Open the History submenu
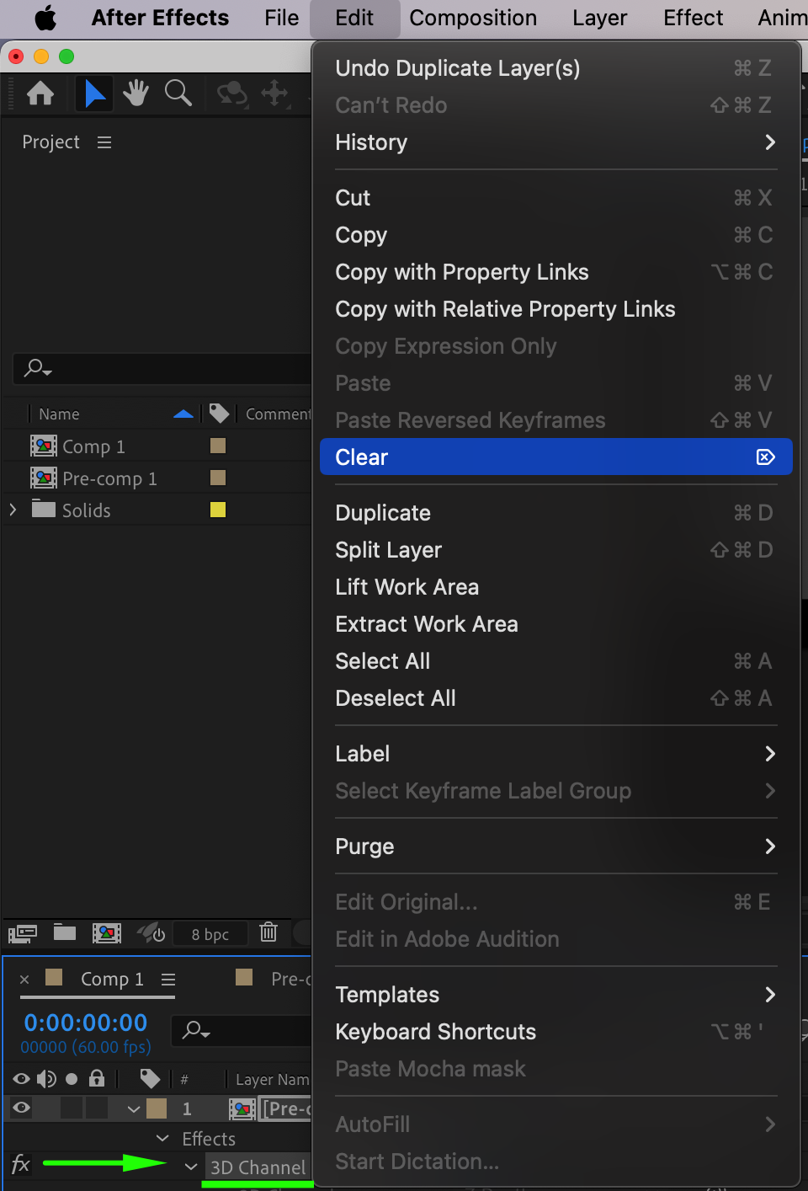 click(x=555, y=142)
